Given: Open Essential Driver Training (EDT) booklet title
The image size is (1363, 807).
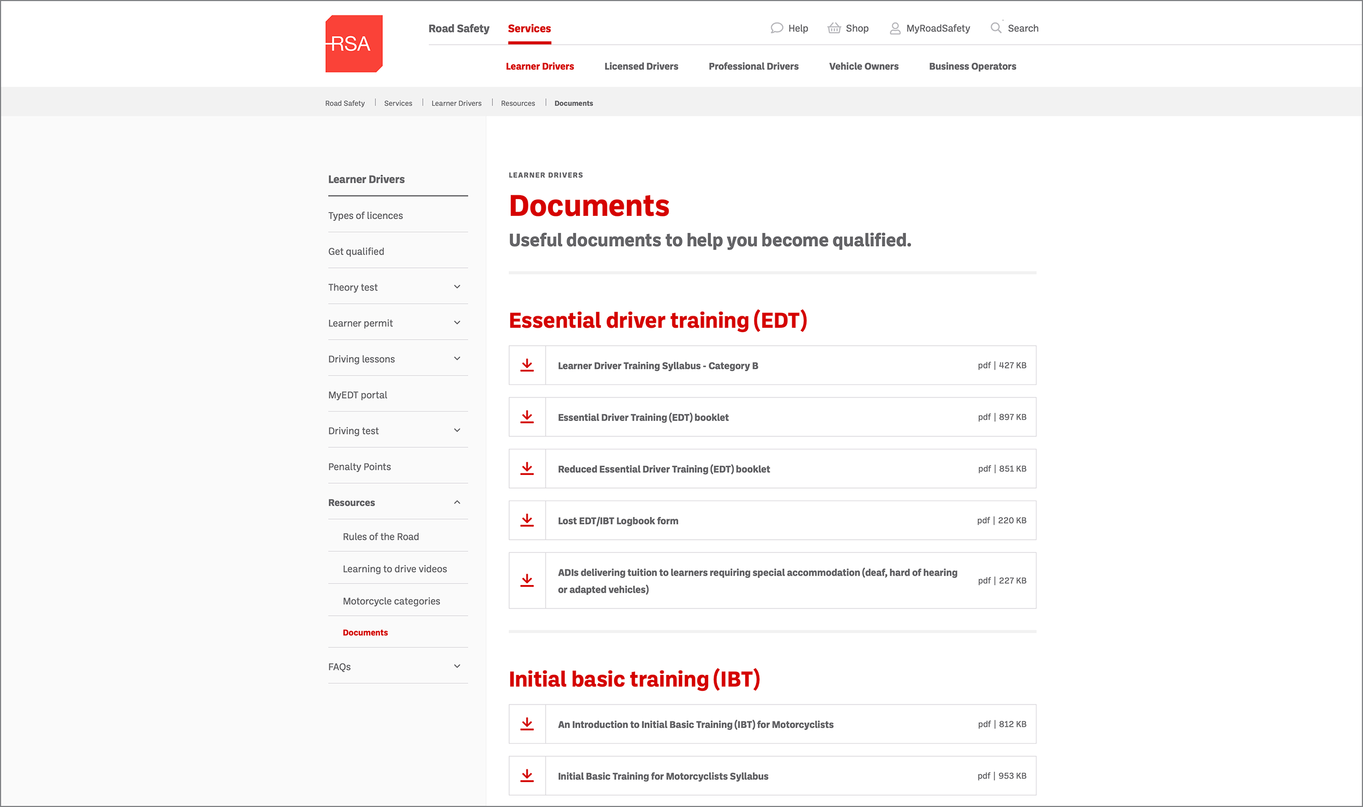Looking at the screenshot, I should 643,418.
